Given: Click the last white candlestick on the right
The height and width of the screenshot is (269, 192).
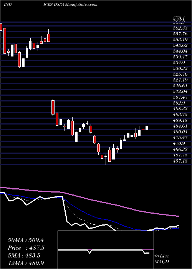Looking at the screenshot, I should tap(147, 128).
